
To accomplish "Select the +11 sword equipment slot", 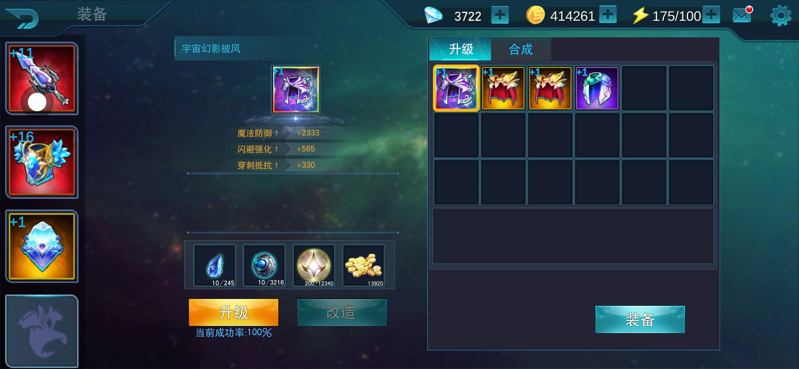I will coord(42,79).
